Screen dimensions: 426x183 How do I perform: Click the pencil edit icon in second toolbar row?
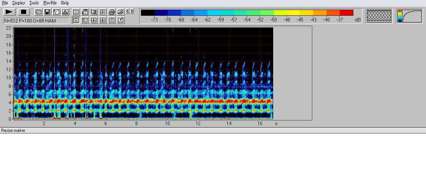coord(121,20)
